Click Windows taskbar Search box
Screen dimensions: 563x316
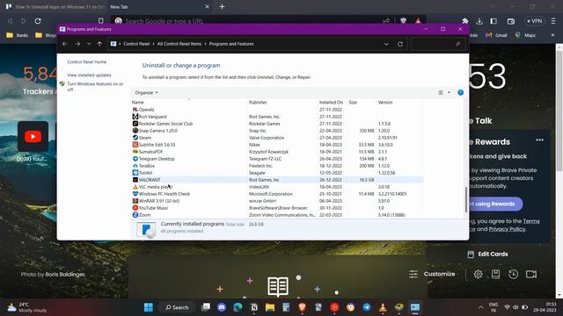point(177,307)
